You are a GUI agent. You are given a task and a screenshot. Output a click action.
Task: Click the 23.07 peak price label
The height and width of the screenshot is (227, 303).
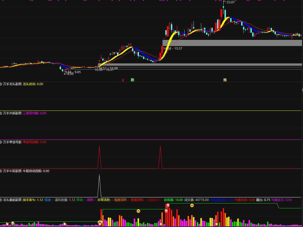tap(230, 2)
